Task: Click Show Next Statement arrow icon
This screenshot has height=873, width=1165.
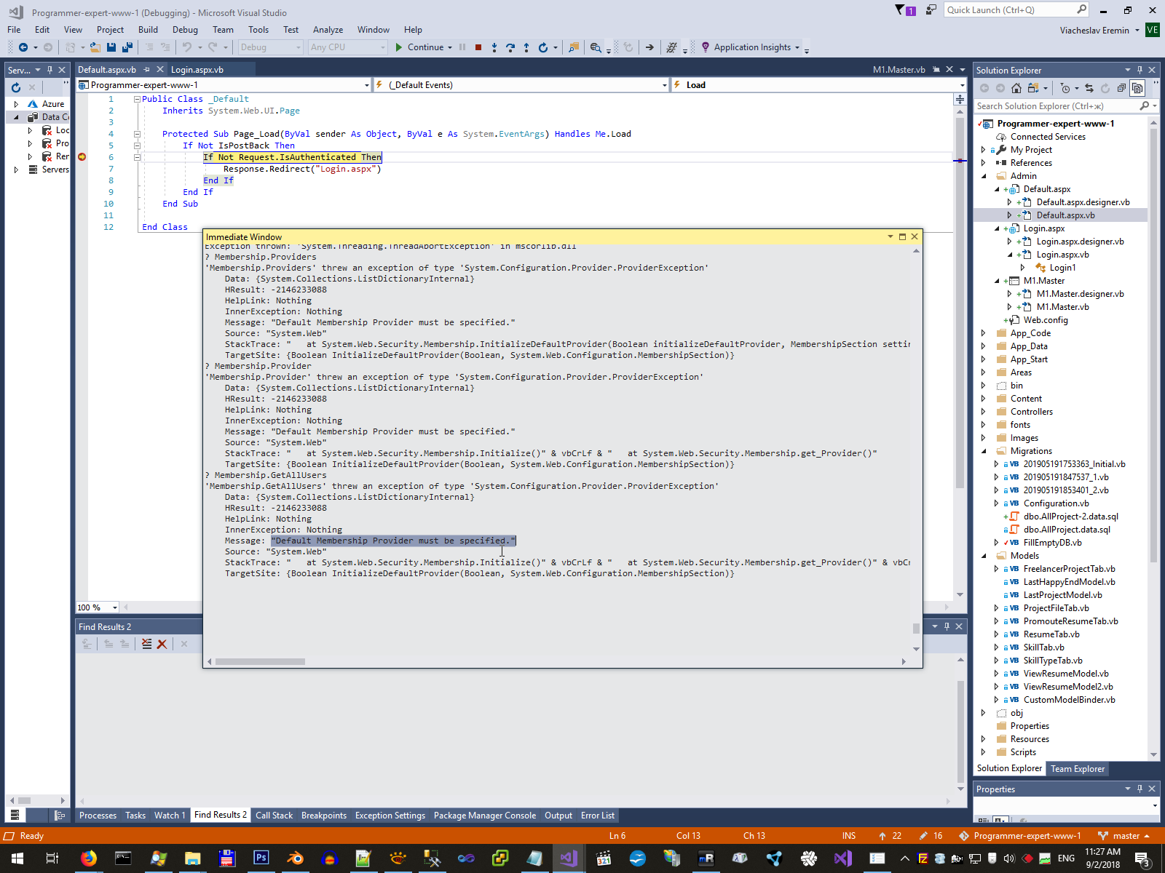Action: click(649, 47)
